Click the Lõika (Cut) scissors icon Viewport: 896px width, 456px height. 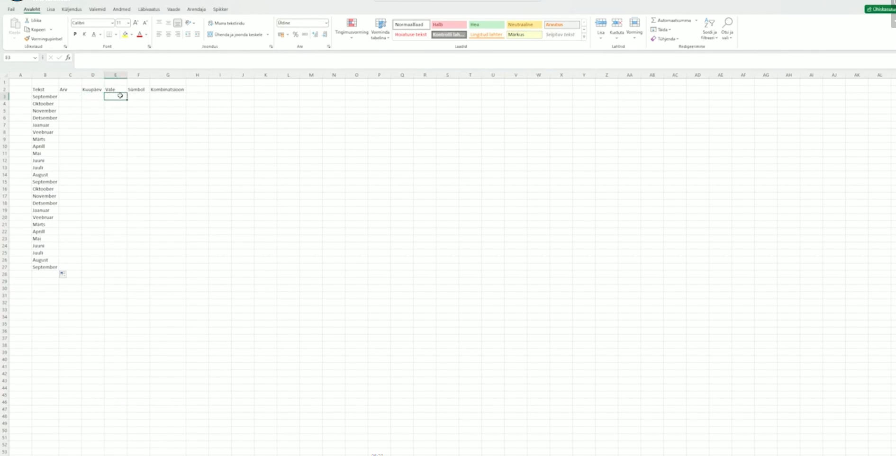pyautogui.click(x=27, y=20)
